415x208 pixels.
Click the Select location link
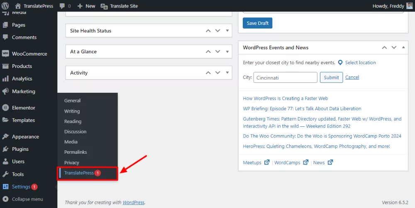(360, 63)
